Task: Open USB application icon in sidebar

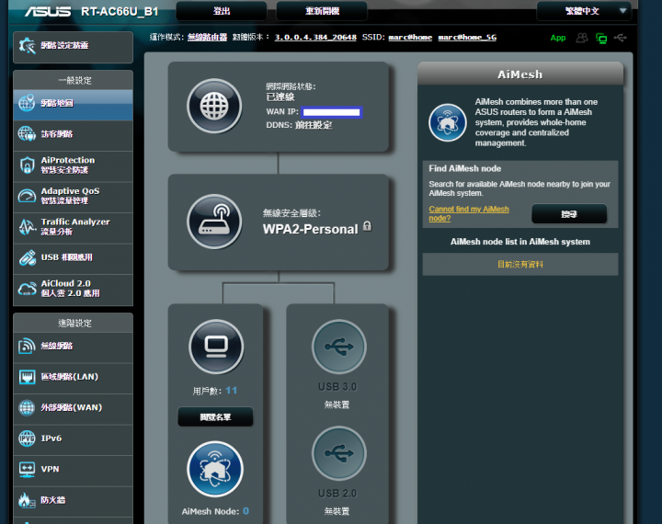Action: pos(27,257)
